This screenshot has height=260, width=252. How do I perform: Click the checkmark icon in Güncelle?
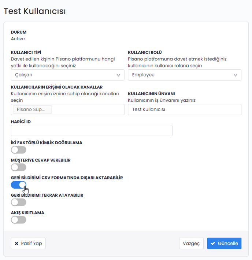(x=213, y=244)
